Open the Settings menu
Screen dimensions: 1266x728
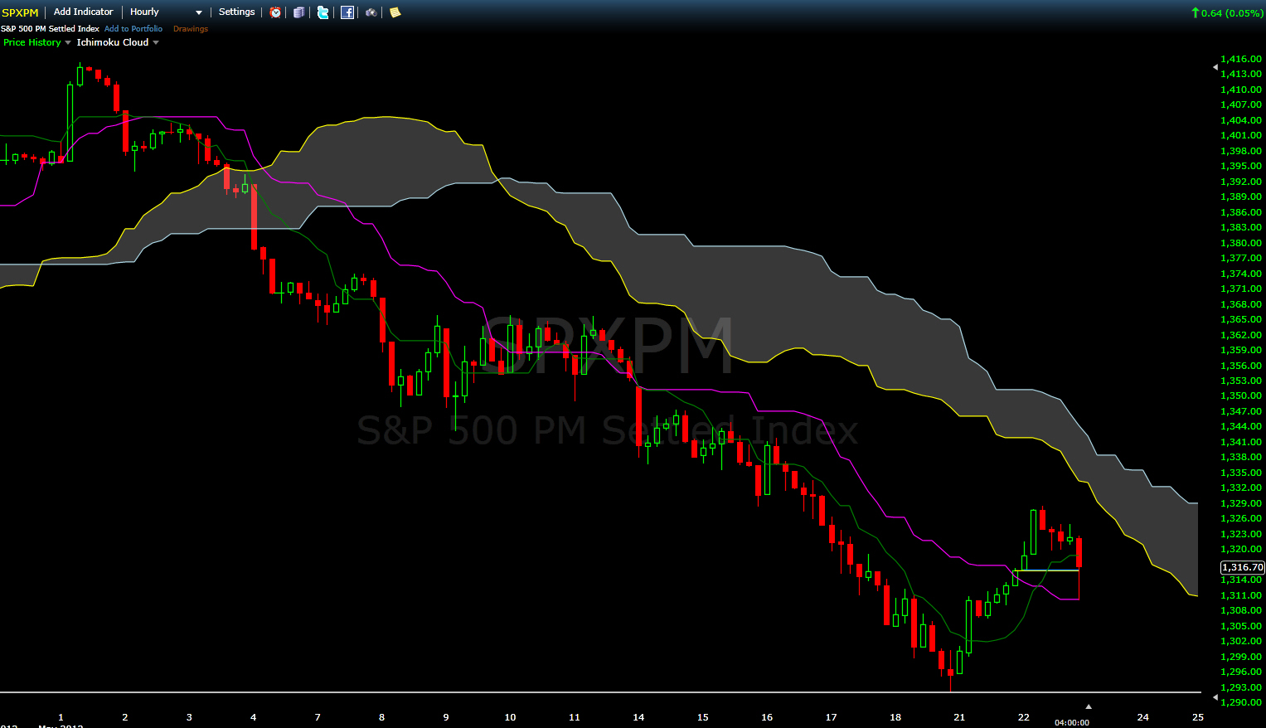click(x=237, y=12)
